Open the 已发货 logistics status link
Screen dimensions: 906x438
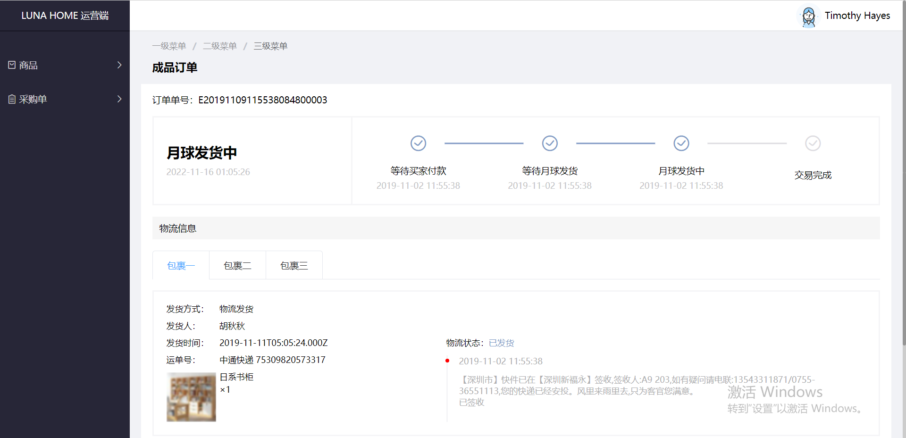click(502, 343)
